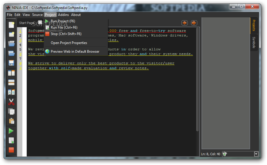Screen dimensions: 267x165
Task: Click the horizontal split editor icon
Action: 11,82
